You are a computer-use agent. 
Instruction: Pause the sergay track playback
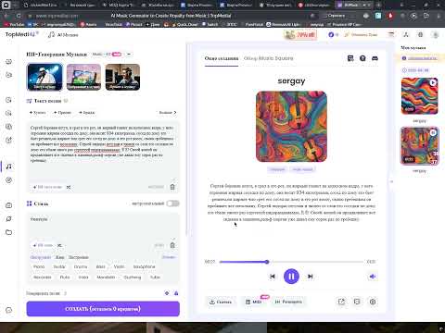coord(291,277)
